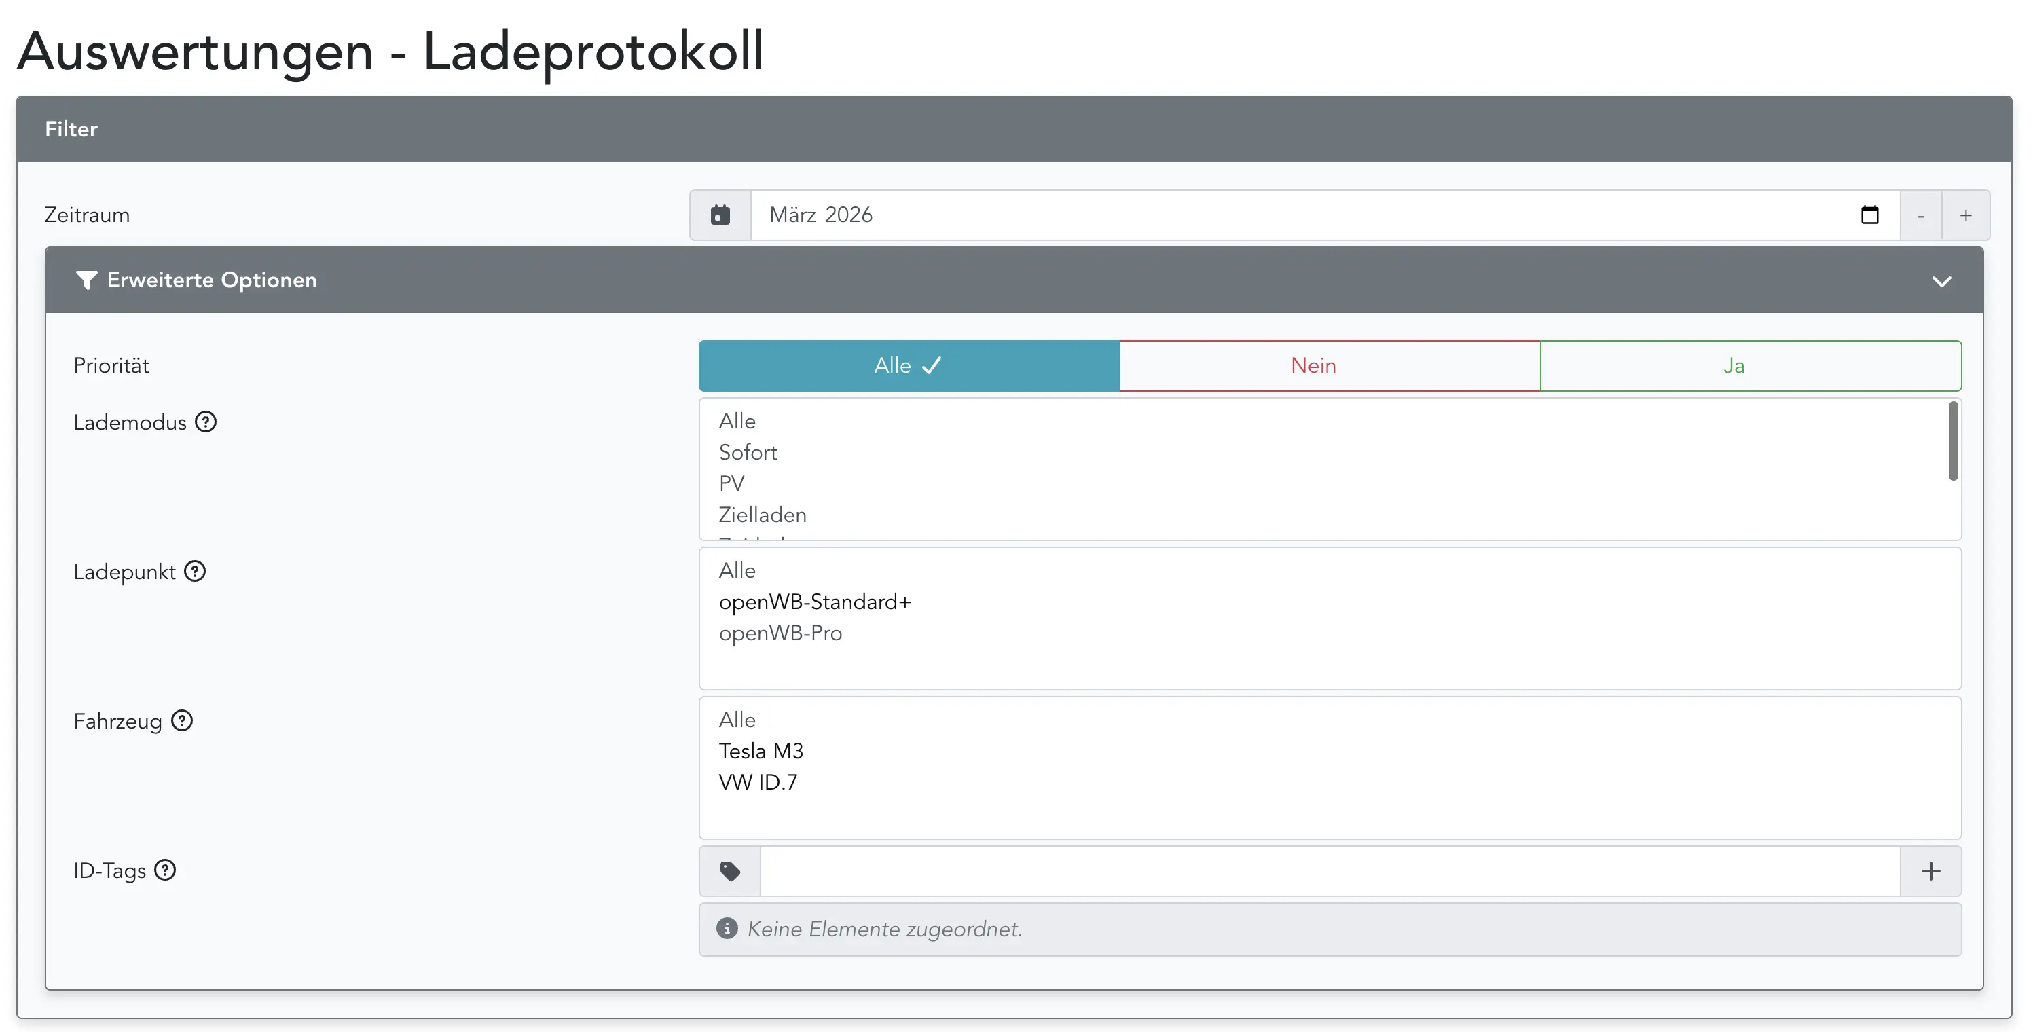Go to next month with plus button

click(x=1965, y=215)
